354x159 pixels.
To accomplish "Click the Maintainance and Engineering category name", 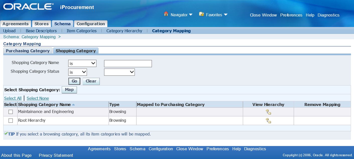I will coord(46,111).
